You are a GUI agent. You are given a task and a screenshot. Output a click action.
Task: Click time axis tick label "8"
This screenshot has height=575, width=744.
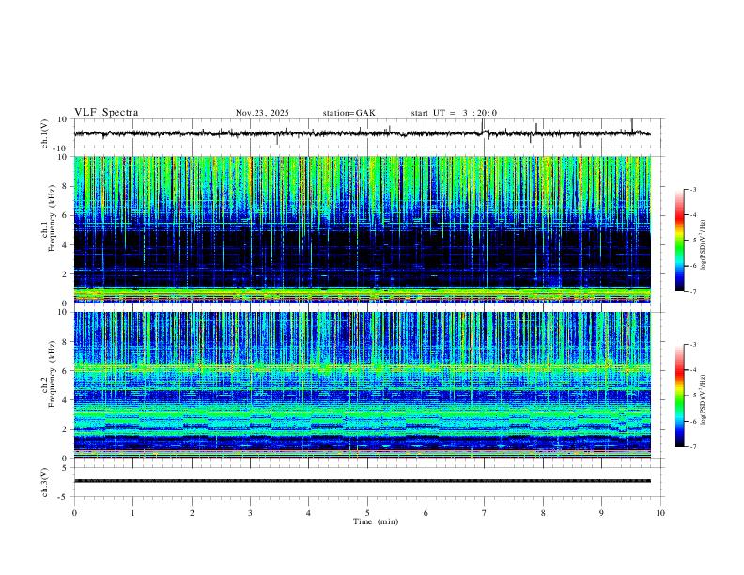coord(543,513)
